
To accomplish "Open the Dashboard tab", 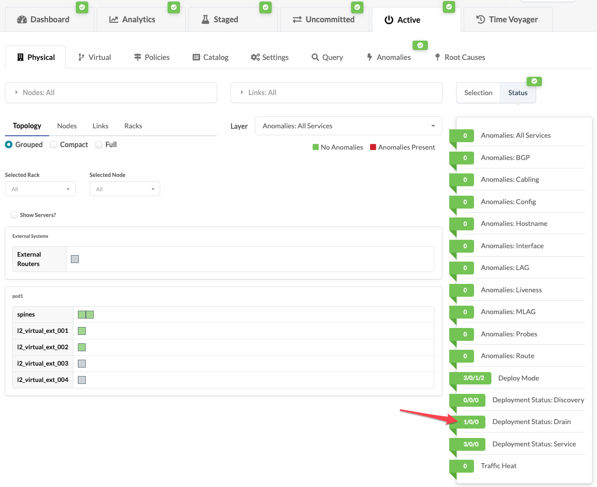I will [50, 20].
